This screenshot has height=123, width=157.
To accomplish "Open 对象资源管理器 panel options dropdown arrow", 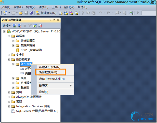I will click(50, 20).
